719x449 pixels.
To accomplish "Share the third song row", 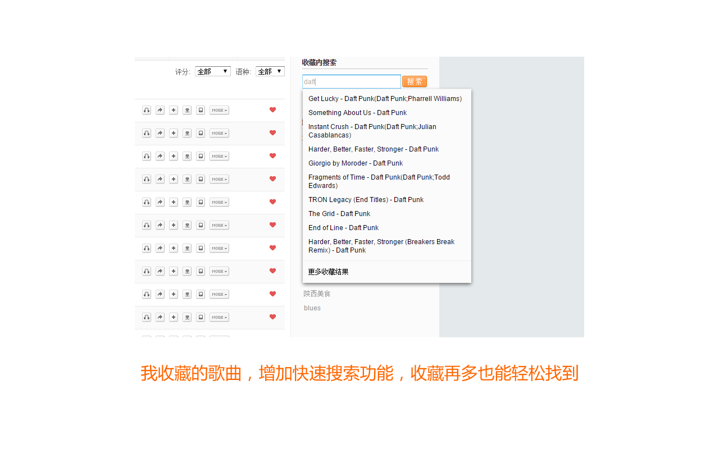I will click(160, 156).
